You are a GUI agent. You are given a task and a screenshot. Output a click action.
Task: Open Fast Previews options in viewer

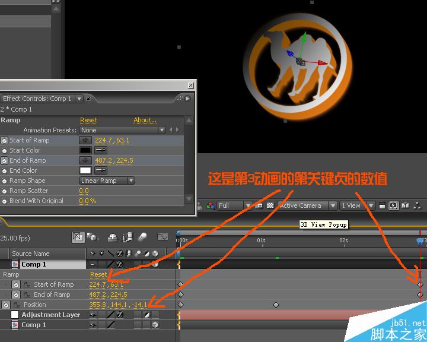[394, 205]
